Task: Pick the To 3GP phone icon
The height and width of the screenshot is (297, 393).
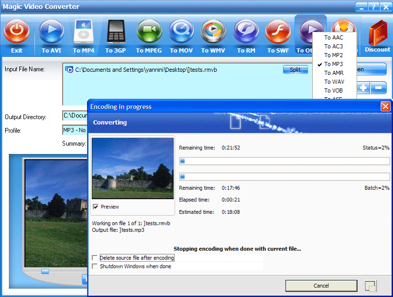Action: click(x=116, y=32)
